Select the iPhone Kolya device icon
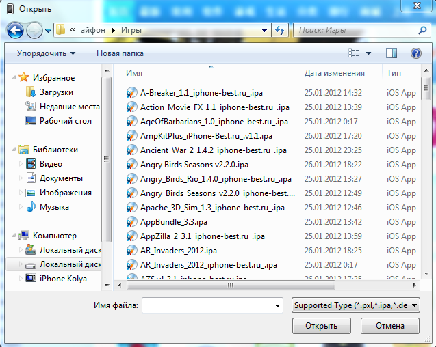 coord(31,278)
